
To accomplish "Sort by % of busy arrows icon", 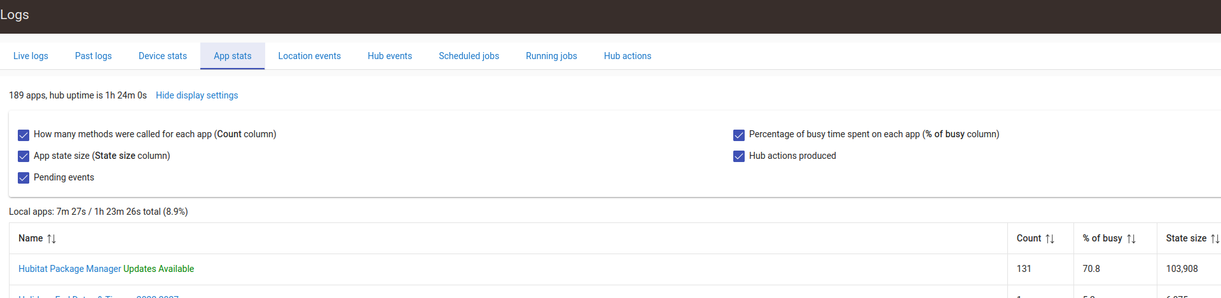I will point(1131,239).
